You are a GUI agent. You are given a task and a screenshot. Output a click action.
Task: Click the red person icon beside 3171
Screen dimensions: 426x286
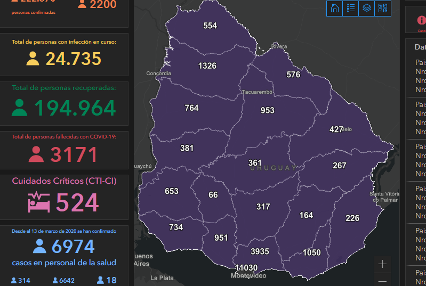click(36, 154)
